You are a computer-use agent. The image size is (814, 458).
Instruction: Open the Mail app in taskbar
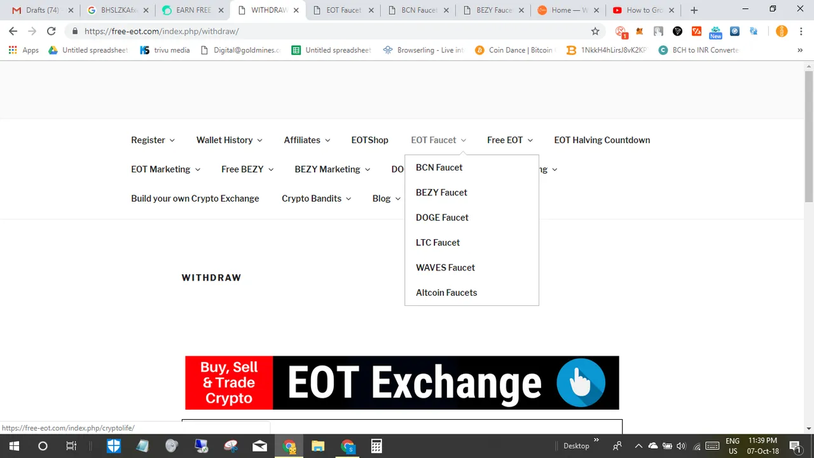pyautogui.click(x=259, y=446)
